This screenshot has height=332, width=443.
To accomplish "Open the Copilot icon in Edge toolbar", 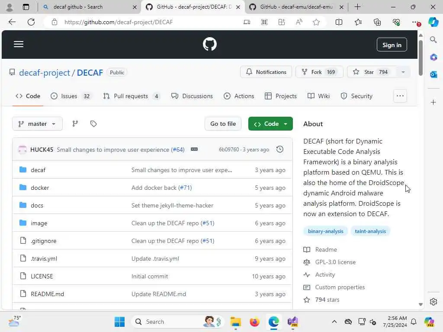I will pos(433,22).
